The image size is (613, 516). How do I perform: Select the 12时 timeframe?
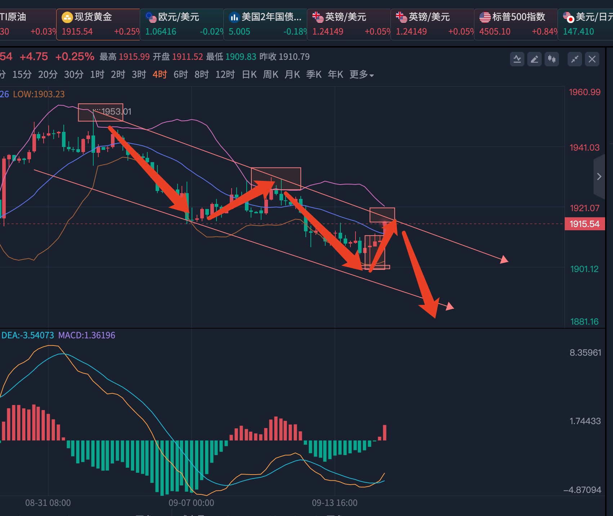tap(225, 75)
